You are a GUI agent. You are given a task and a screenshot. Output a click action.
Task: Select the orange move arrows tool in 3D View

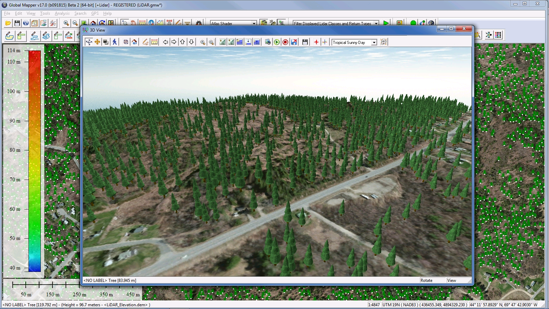97,42
